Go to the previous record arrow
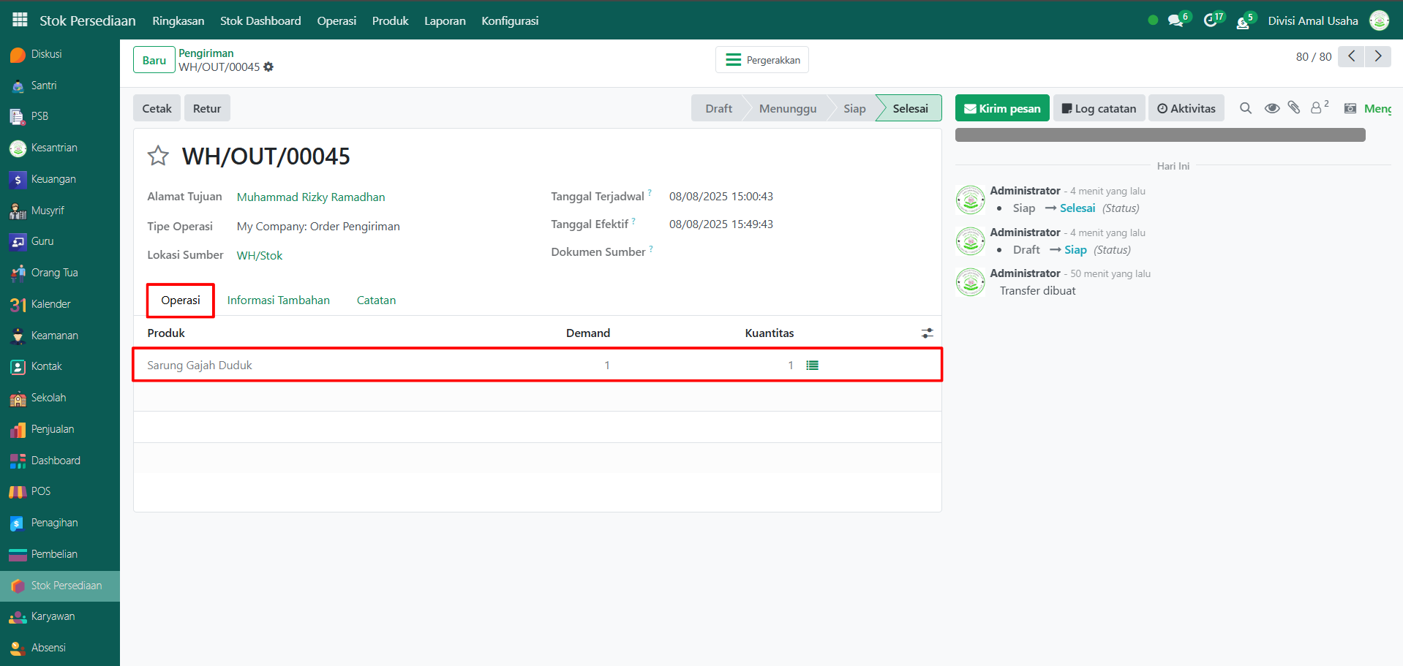The image size is (1403, 666). [1351, 56]
